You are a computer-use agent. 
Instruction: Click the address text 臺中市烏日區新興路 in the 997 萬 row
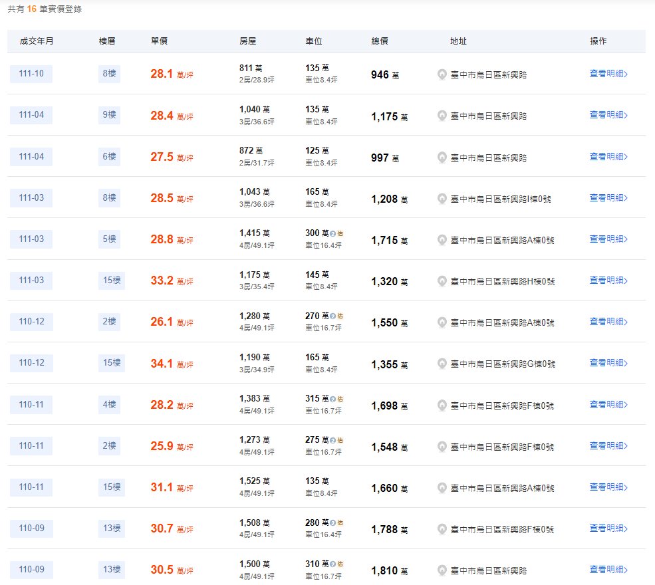(x=489, y=158)
